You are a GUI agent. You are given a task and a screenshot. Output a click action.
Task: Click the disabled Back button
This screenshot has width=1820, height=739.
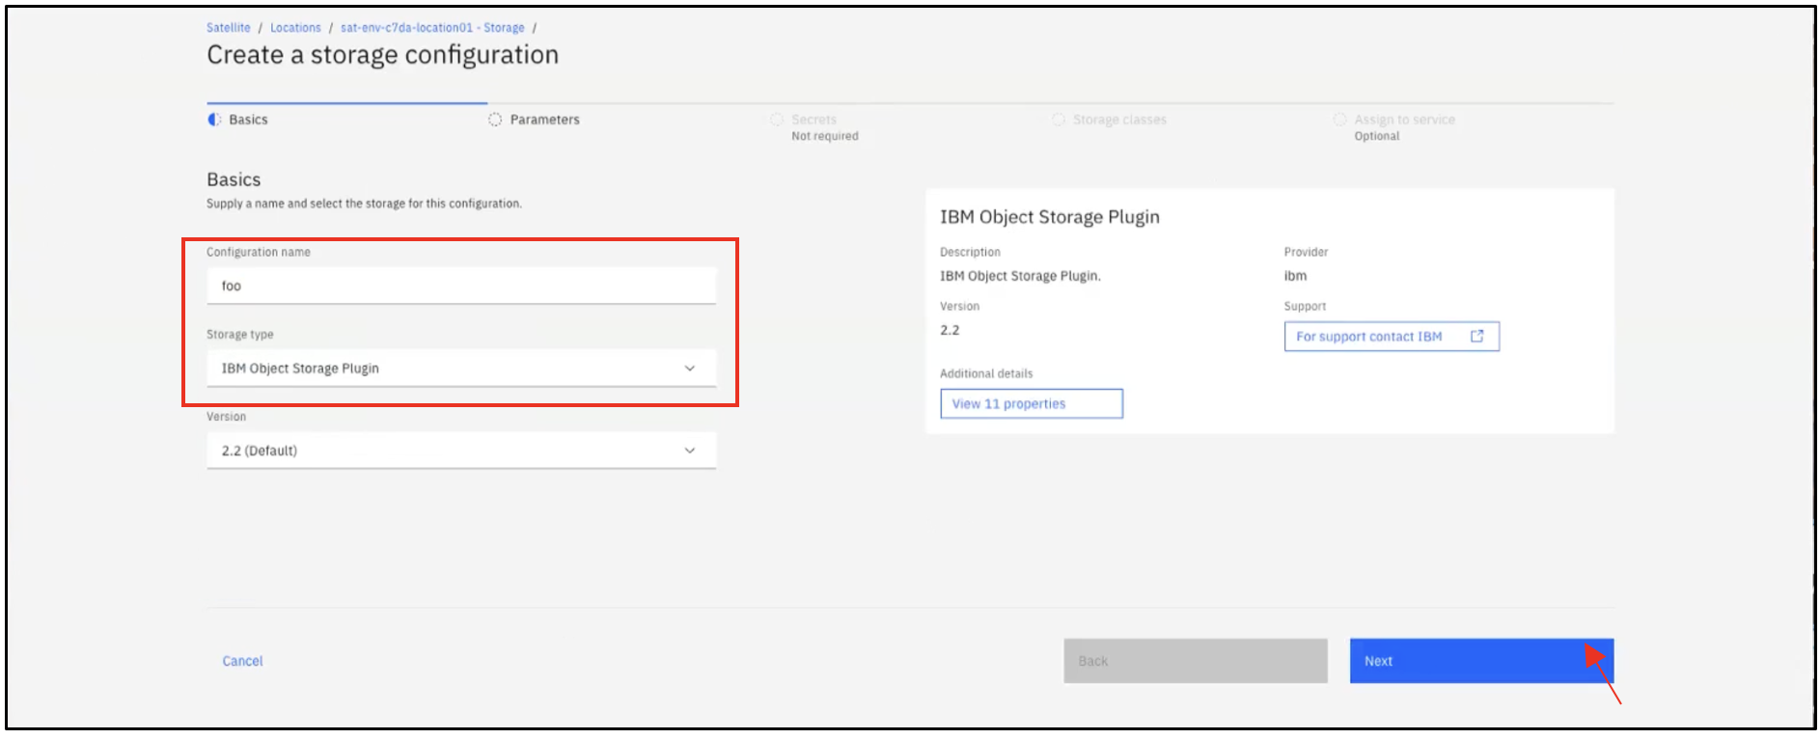point(1196,661)
